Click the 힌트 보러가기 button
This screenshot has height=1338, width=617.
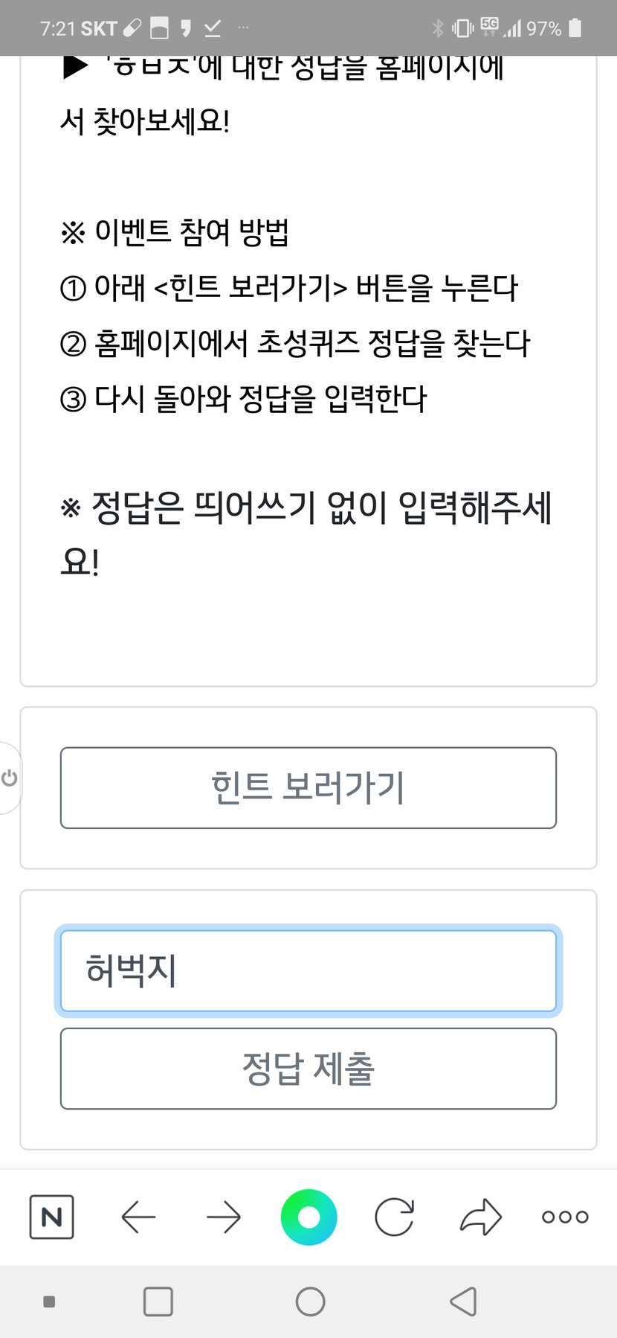pyautogui.click(x=308, y=787)
